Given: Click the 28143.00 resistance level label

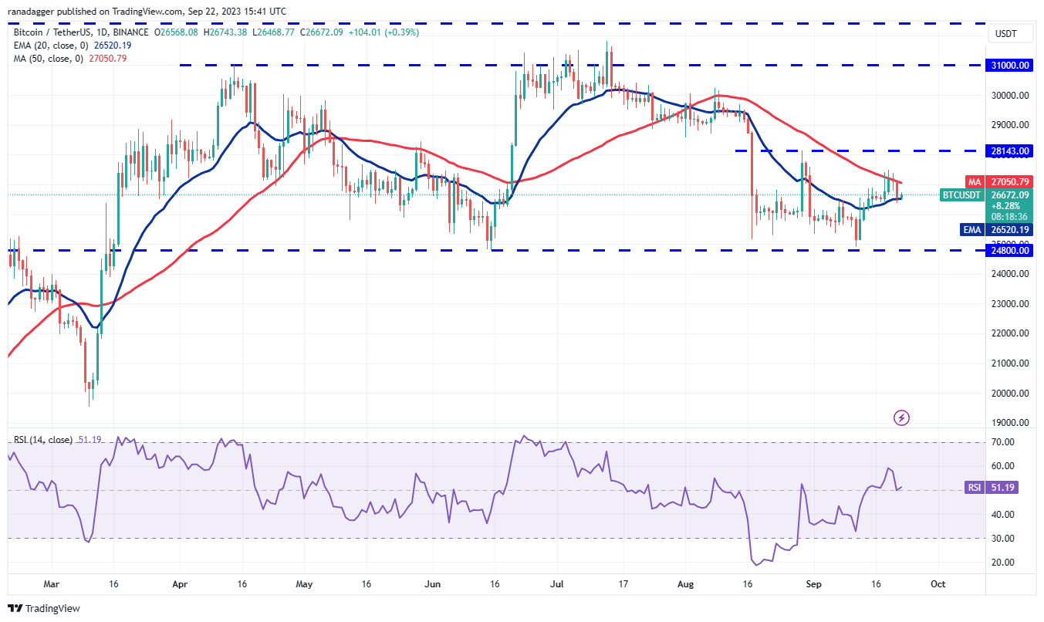Looking at the screenshot, I should (1011, 151).
